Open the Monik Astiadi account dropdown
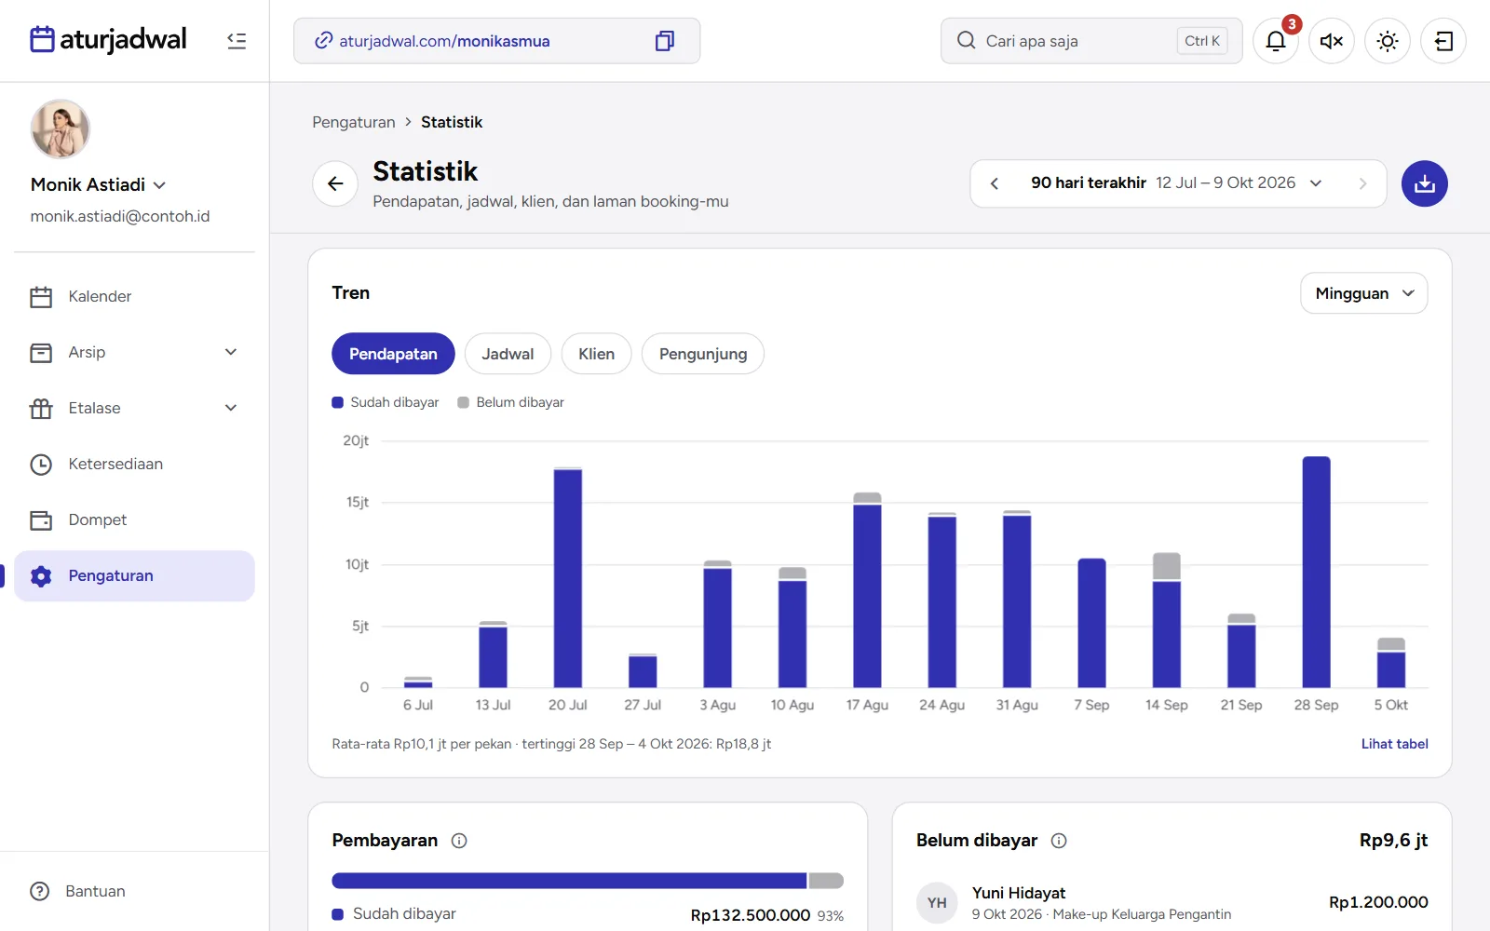Viewport: 1490px width, 931px height. pyautogui.click(x=99, y=184)
